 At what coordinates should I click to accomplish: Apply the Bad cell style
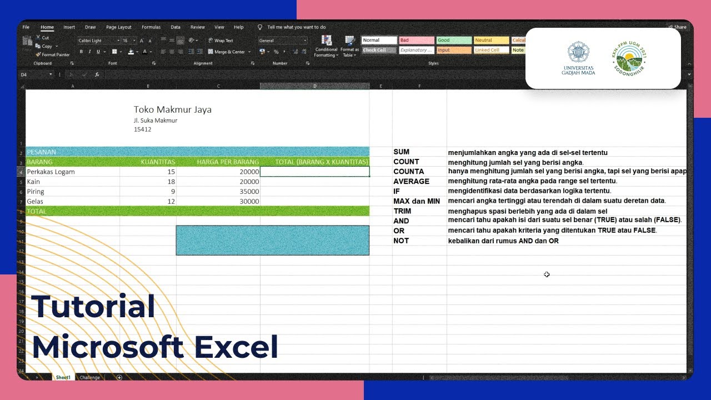tap(417, 41)
